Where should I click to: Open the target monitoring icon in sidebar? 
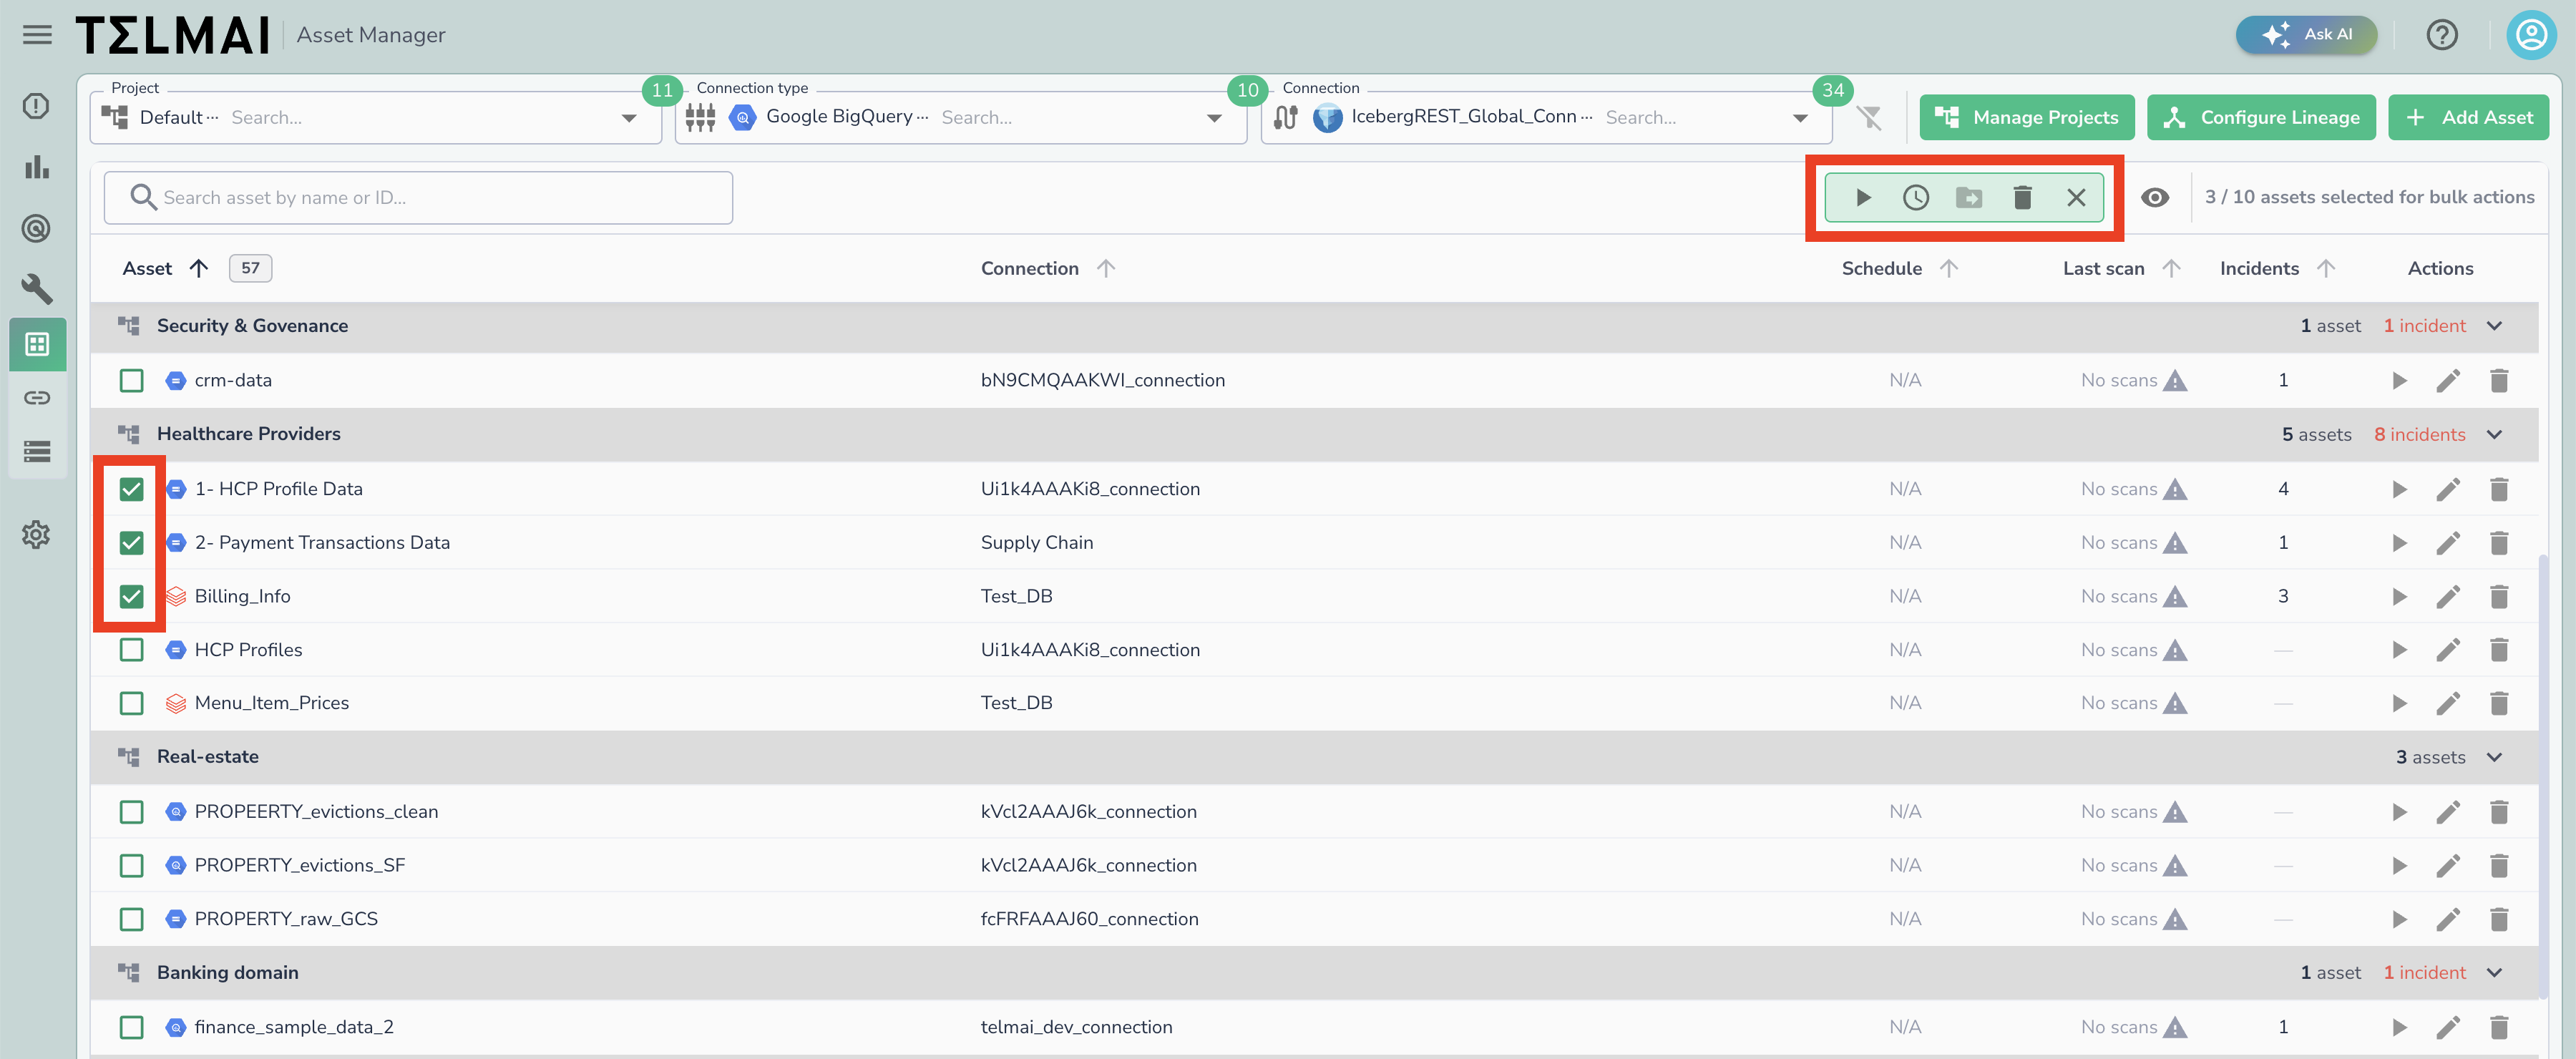pos(36,228)
